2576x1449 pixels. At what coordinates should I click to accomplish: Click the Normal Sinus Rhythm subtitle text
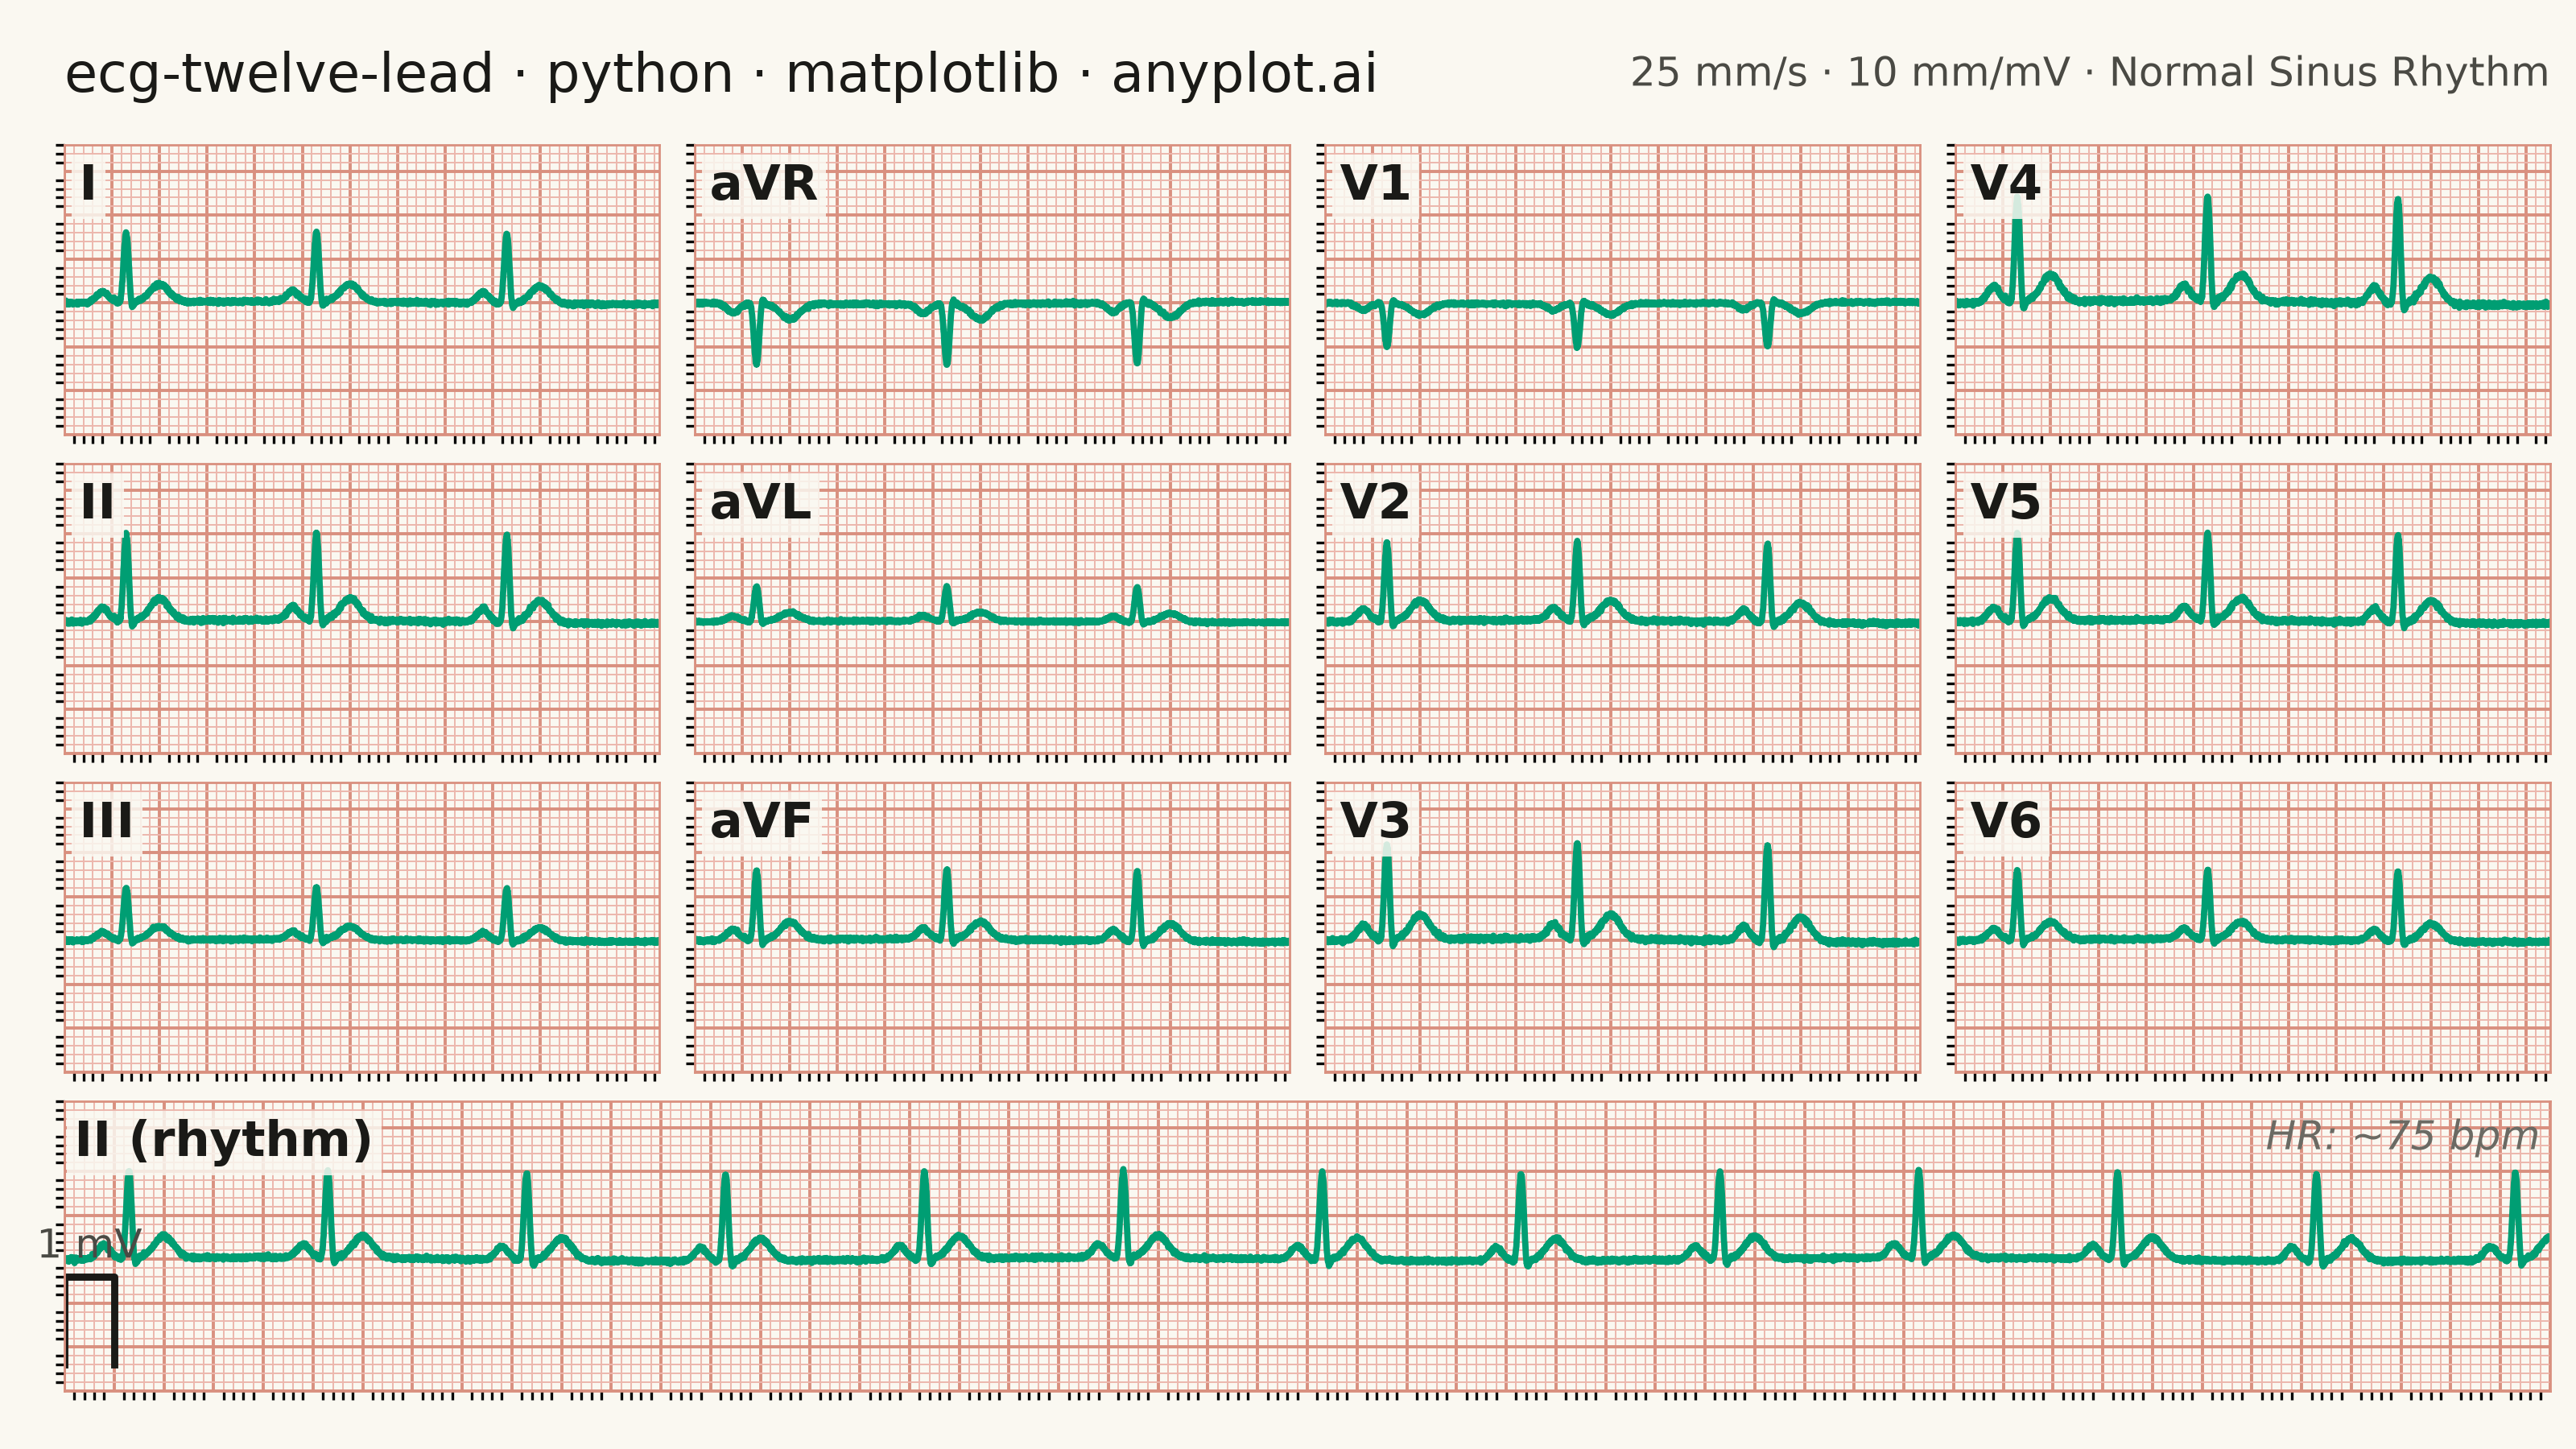pyautogui.click(x=2329, y=73)
